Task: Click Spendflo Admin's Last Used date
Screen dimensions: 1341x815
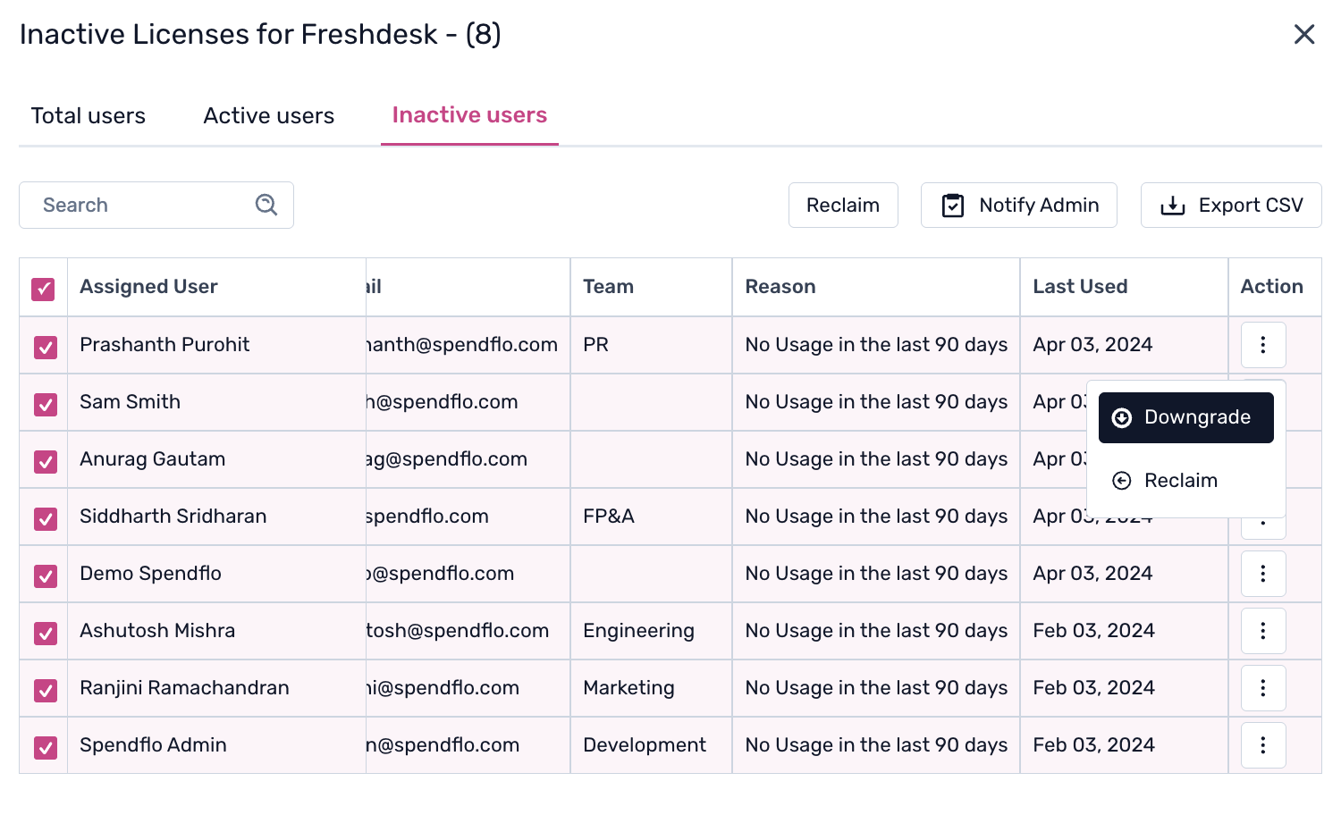Action: pos(1093,745)
